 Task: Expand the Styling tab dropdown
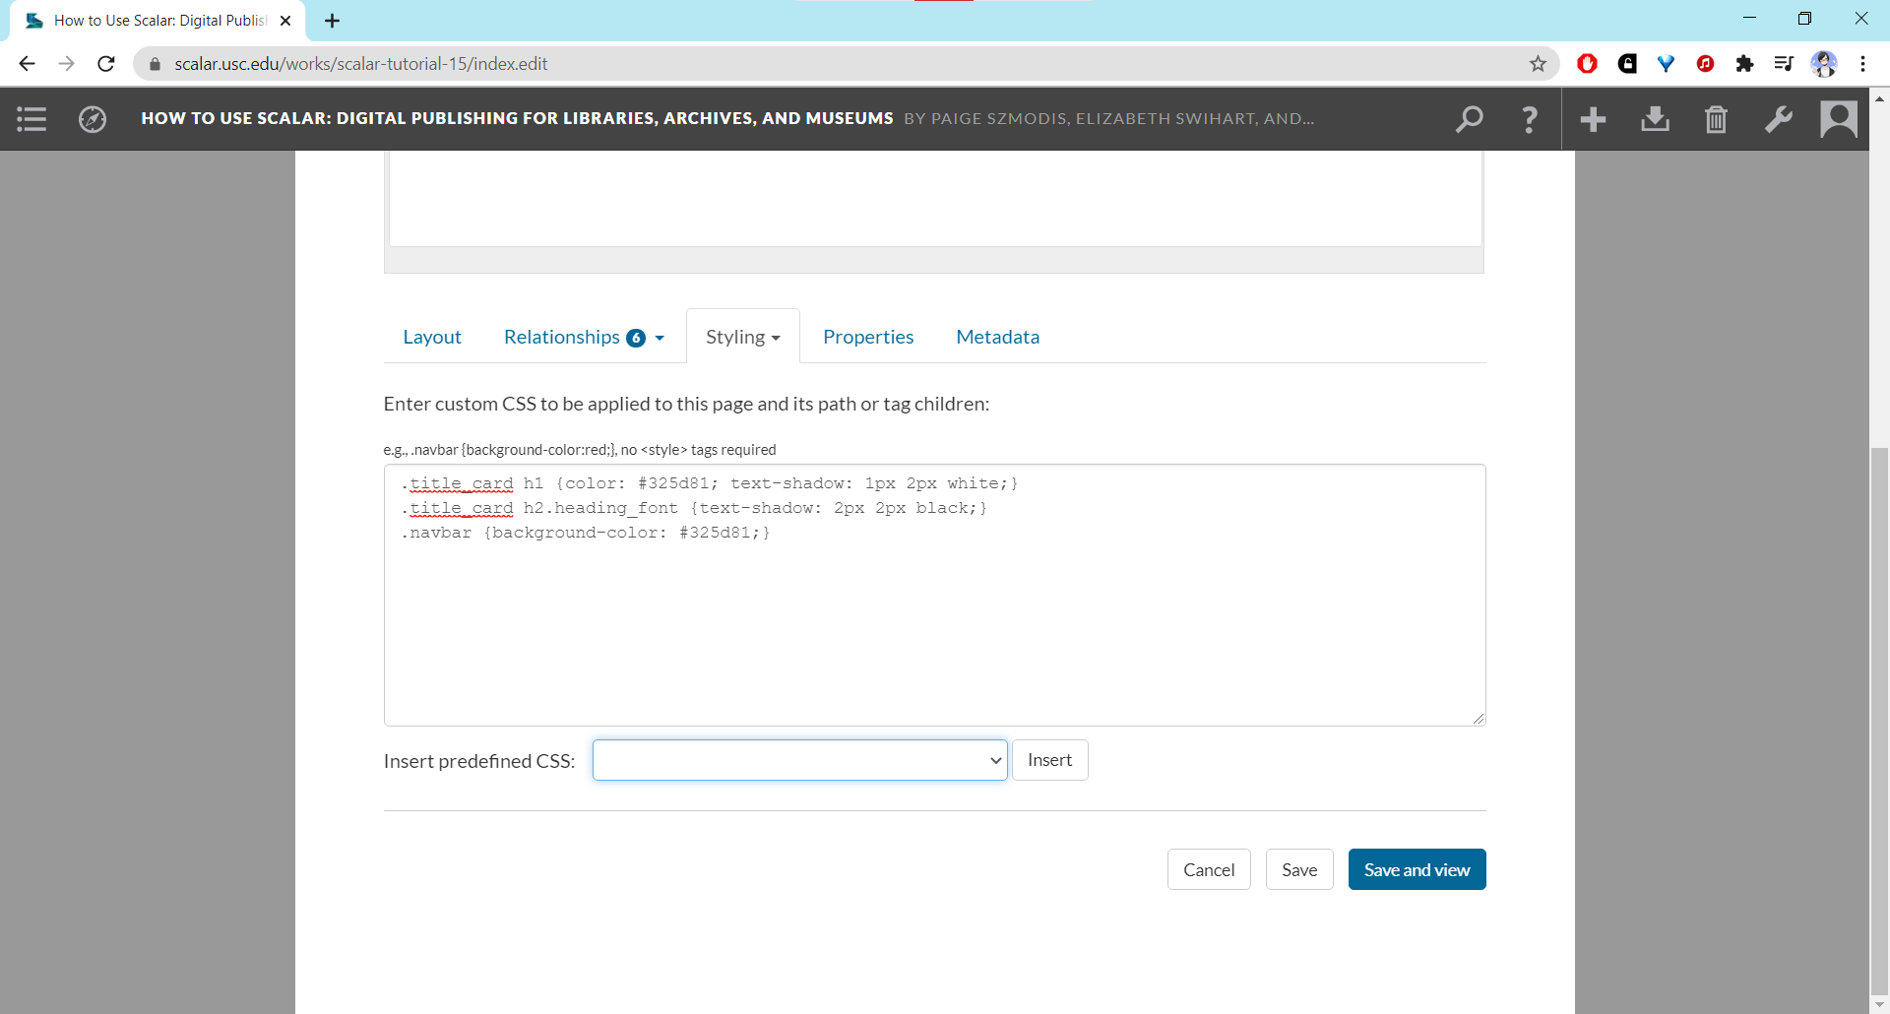point(742,337)
